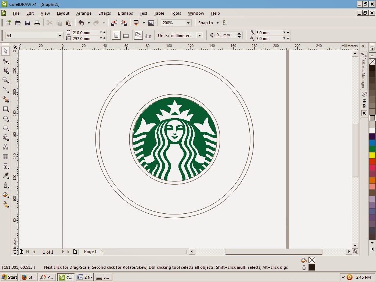Click the Undo button
The height and width of the screenshot is (282, 376).
pos(81,23)
